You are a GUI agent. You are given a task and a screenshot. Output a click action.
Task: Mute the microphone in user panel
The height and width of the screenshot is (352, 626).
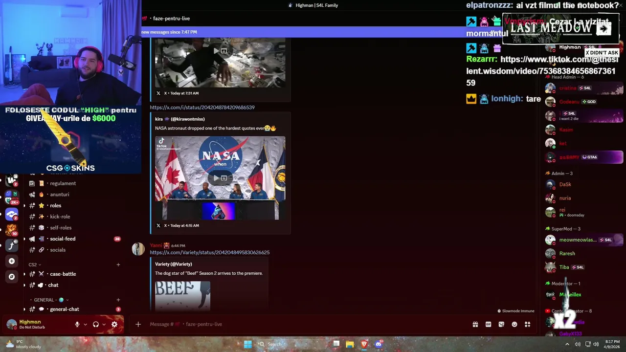click(x=77, y=324)
